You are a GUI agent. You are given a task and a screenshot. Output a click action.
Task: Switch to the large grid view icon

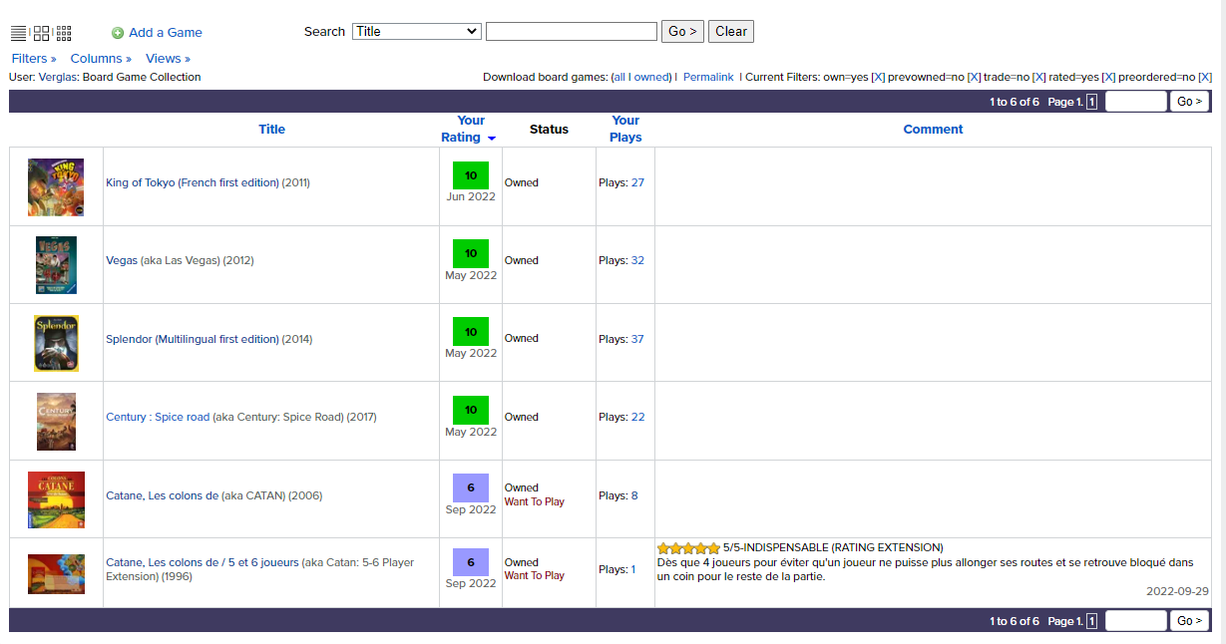(x=41, y=33)
